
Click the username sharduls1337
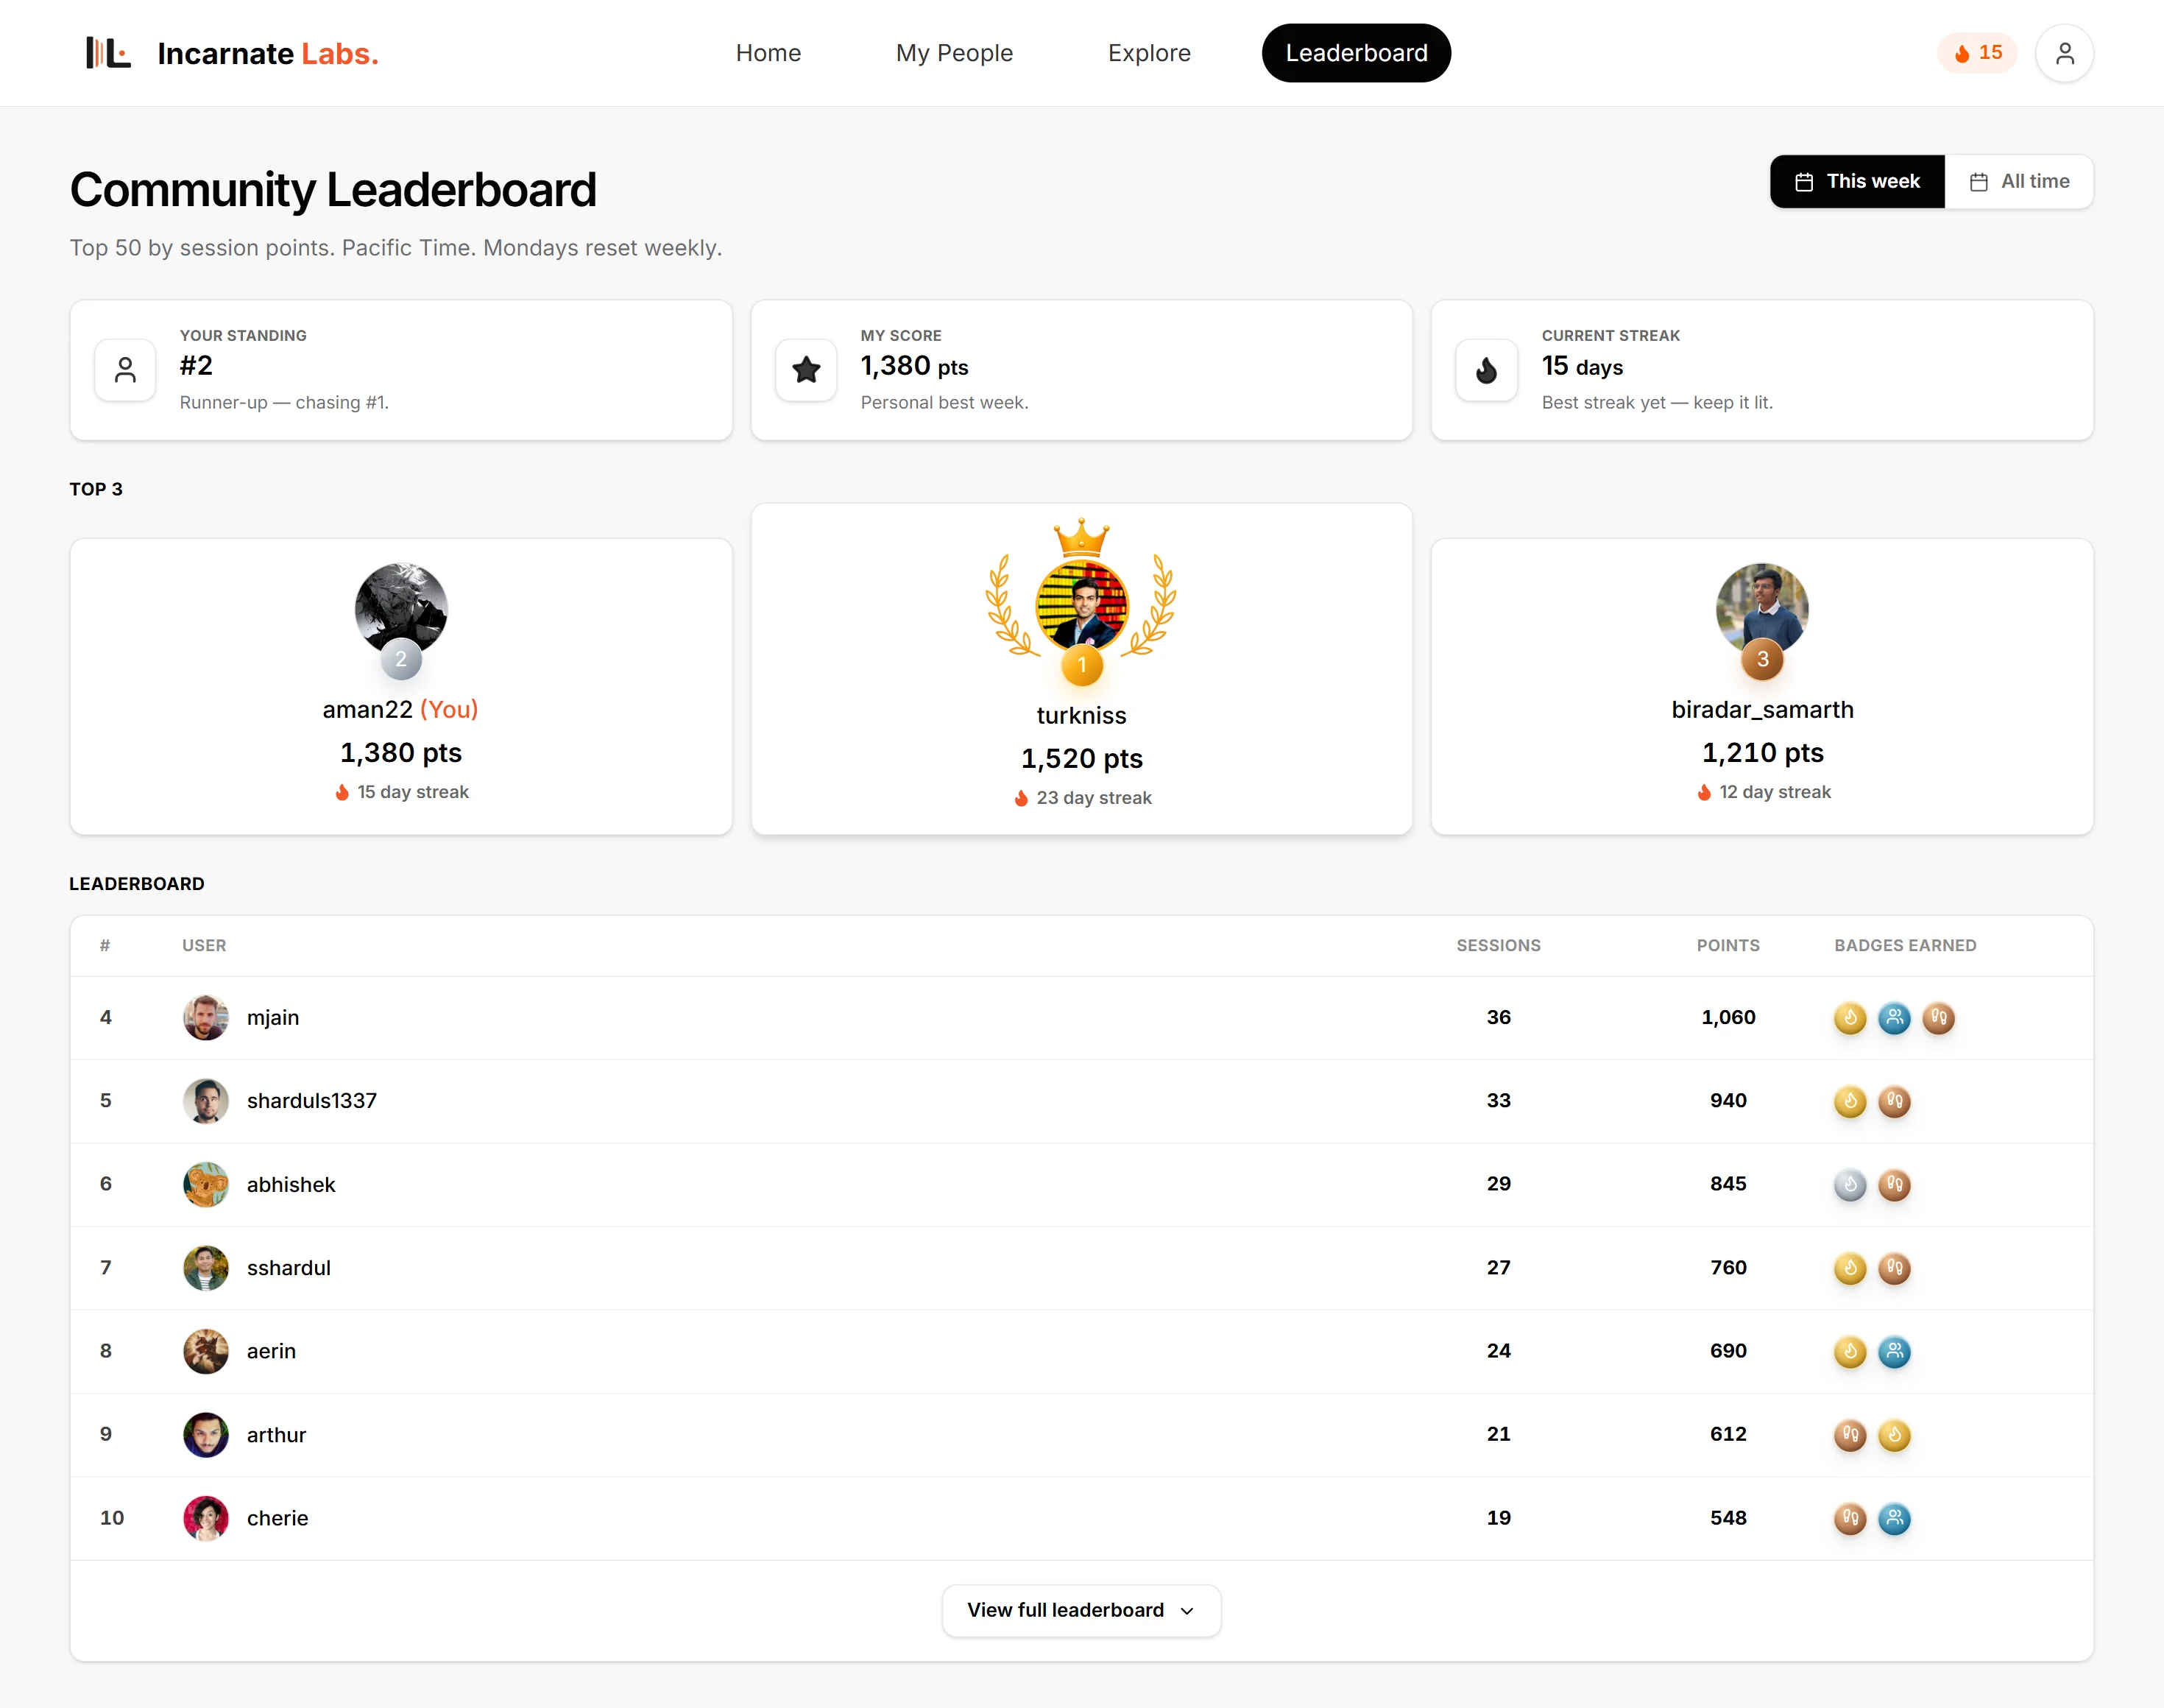click(x=312, y=1101)
